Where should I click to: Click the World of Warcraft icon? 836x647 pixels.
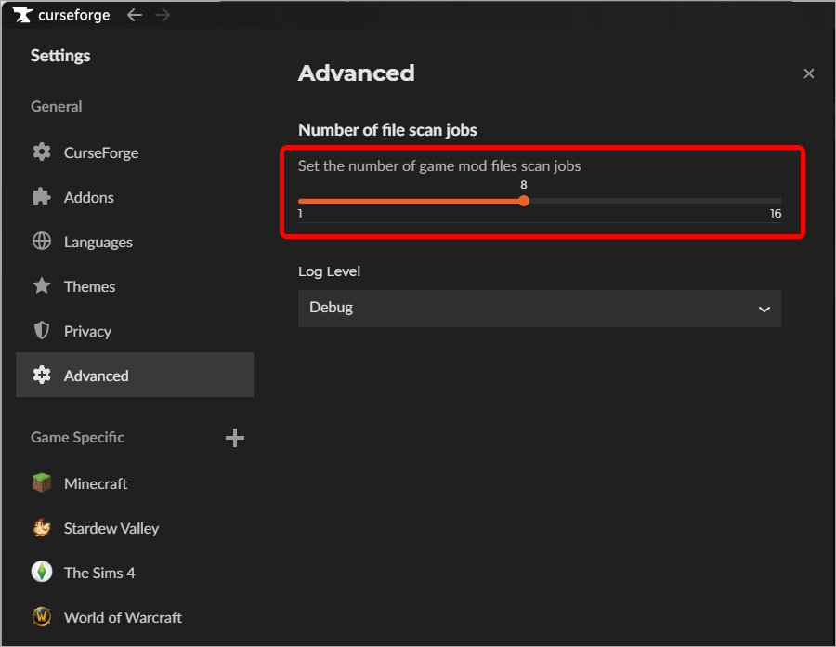point(42,616)
